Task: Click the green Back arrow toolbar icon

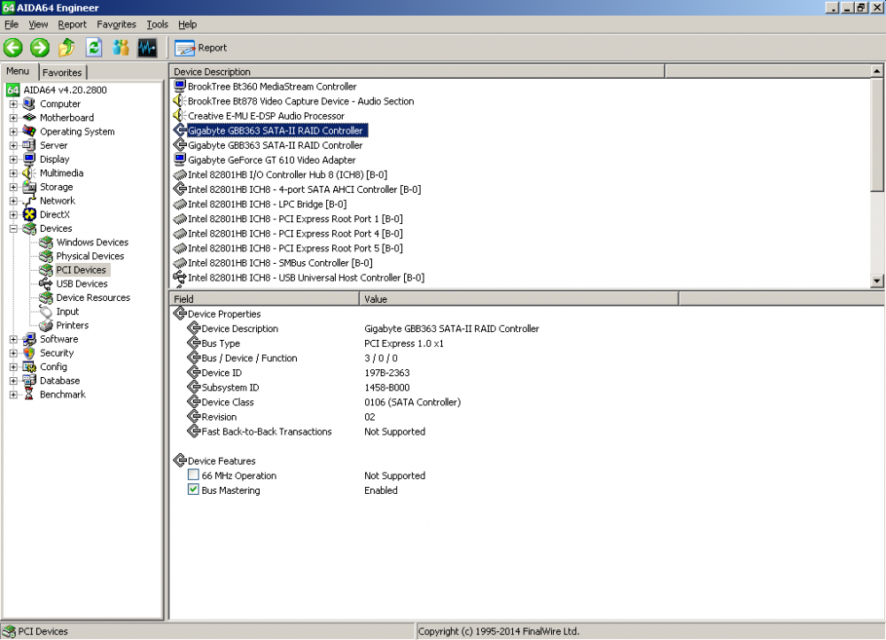Action: (12, 48)
